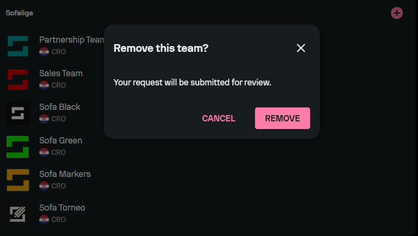
Task: Click the Sofa Torneo team logo
Action: click(18, 214)
